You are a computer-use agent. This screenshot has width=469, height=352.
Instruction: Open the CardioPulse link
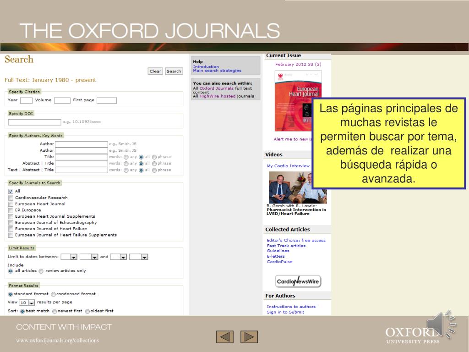(280, 262)
